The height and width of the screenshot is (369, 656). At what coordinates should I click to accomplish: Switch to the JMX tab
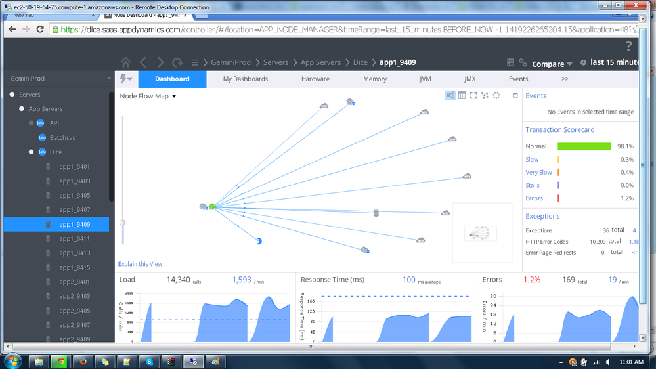[x=470, y=79]
